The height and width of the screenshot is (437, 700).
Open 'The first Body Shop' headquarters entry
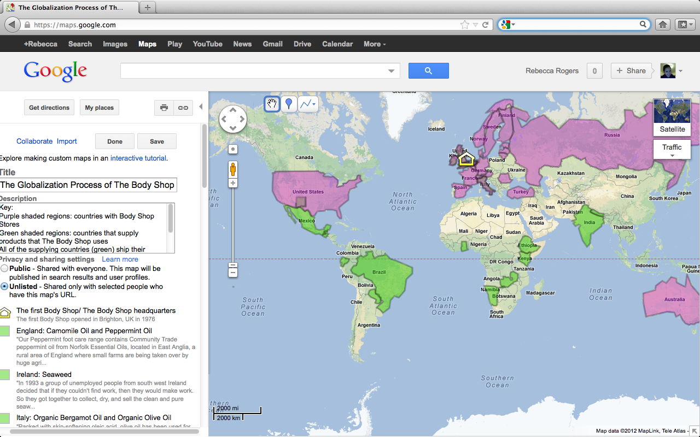[96, 310]
